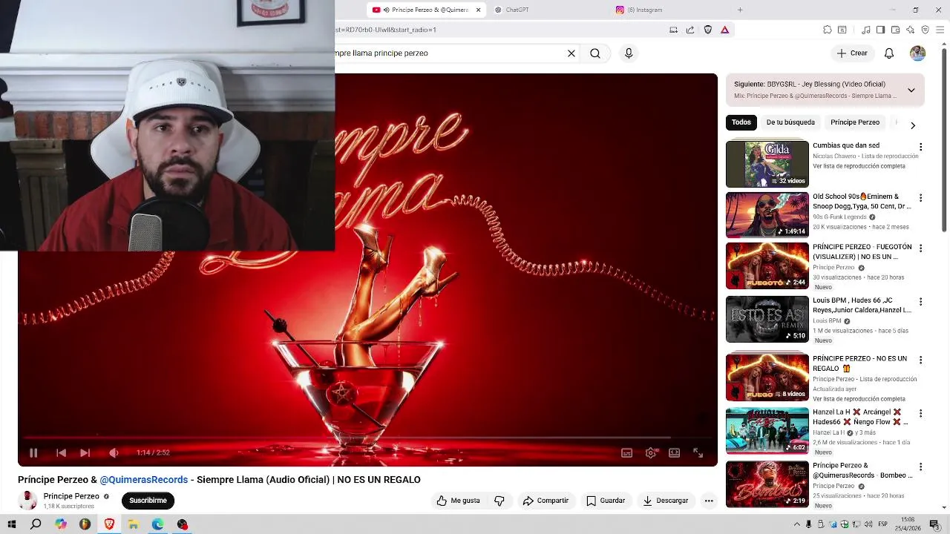Image resolution: width=950 pixels, height=534 pixels.
Task: Open a new browser tab
Action: tap(740, 10)
